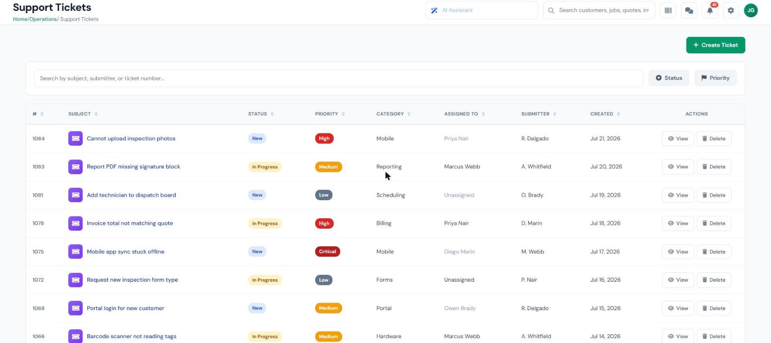
Task: View ticket 1075
Action: pyautogui.click(x=678, y=252)
